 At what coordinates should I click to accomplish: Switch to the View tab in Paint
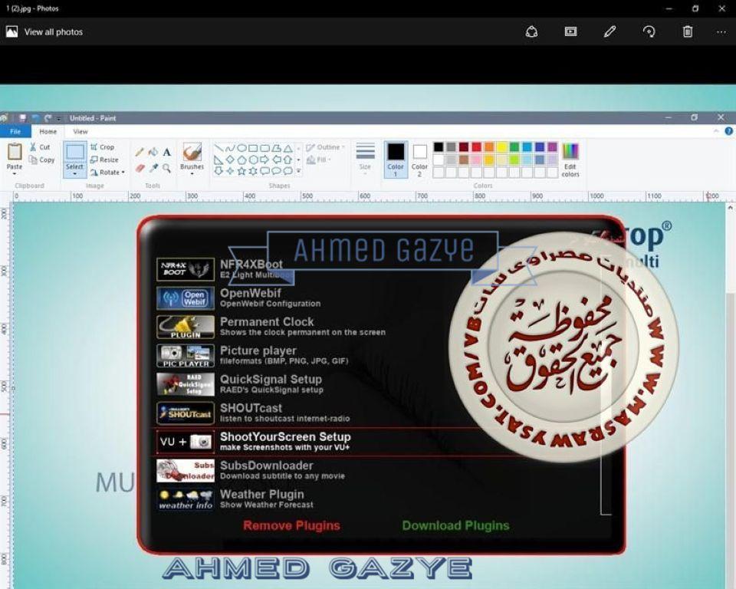pos(80,131)
